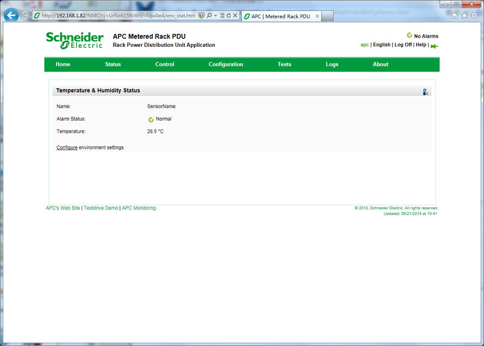The height and width of the screenshot is (346, 484).
Task: Open browser home page via house icon
Action: (x=455, y=16)
